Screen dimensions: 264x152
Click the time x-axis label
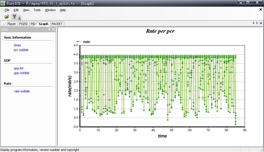click(162, 136)
